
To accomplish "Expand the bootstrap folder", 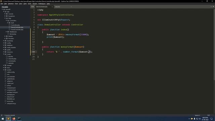I will click(x=4, y=41).
